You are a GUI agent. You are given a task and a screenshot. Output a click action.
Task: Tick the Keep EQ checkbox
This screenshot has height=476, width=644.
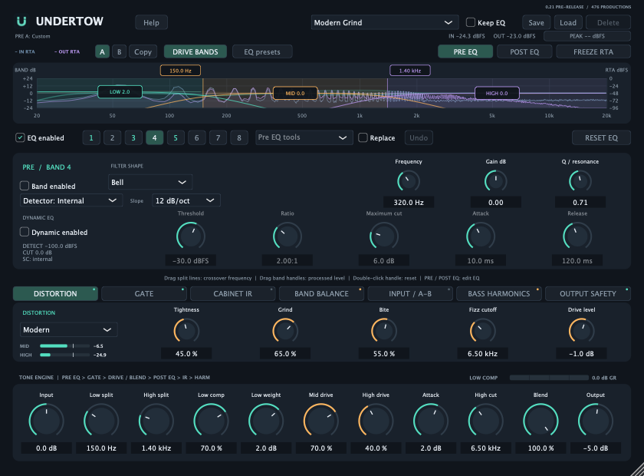tap(471, 22)
